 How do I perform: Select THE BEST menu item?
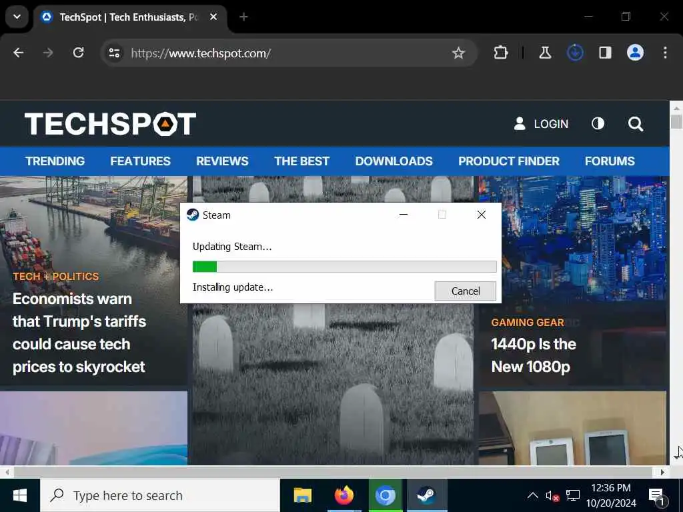tap(301, 161)
